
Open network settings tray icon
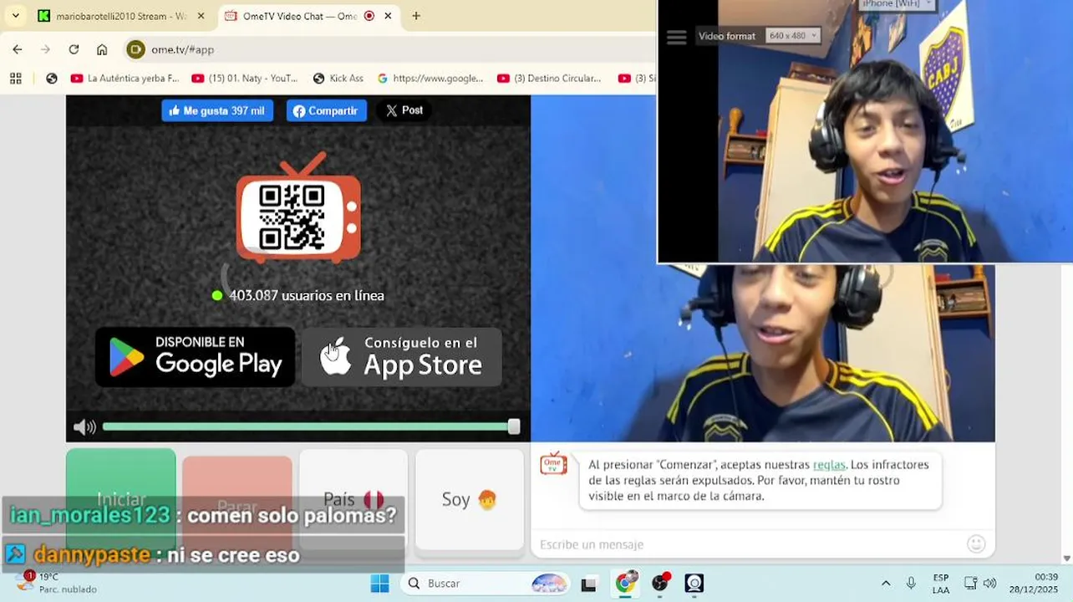[x=970, y=583]
